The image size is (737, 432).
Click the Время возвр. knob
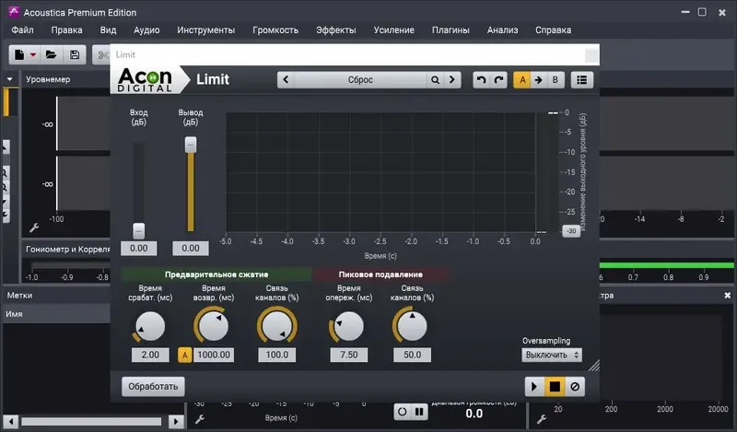213,325
